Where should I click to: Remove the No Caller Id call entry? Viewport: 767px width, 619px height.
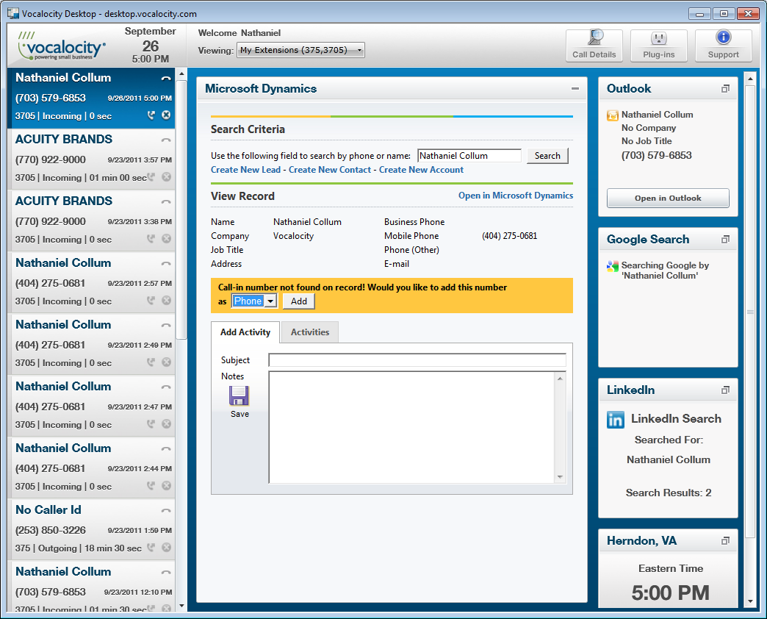(x=166, y=547)
